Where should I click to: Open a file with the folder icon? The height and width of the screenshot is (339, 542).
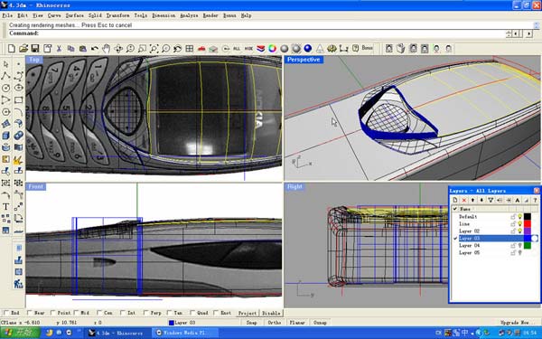[23, 49]
